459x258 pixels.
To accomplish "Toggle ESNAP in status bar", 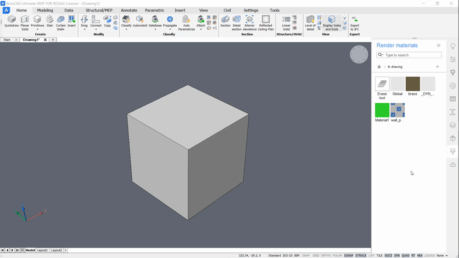I will click(349, 255).
